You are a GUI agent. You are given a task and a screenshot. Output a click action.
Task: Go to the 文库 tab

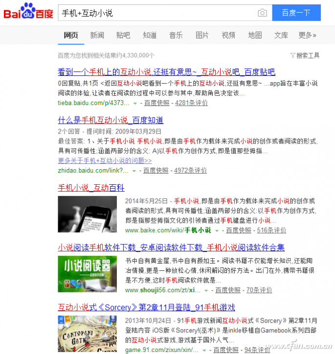[x=281, y=35]
